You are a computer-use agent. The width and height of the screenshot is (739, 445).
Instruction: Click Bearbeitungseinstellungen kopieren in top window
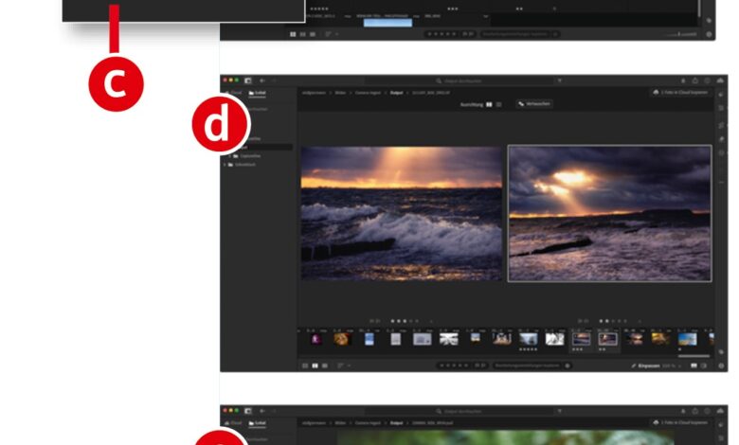click(514, 34)
